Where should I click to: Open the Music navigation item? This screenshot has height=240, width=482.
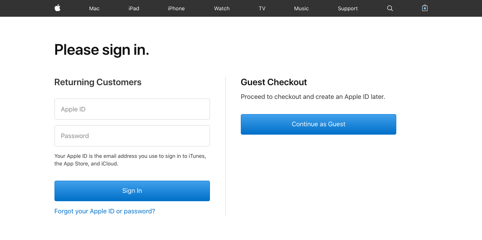coord(301,8)
